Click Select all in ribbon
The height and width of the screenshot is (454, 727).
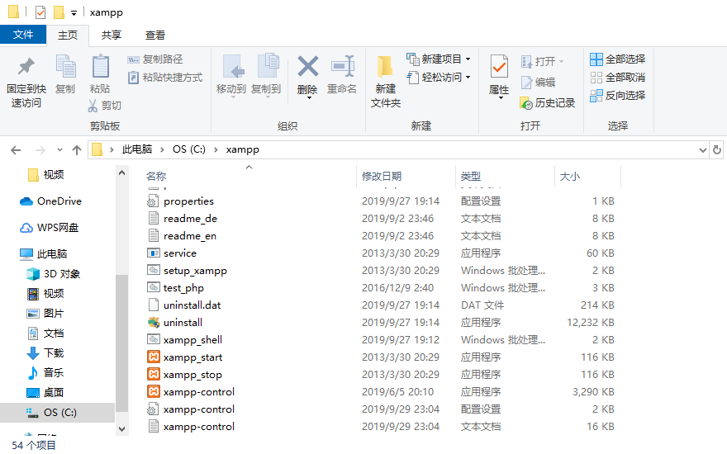point(618,59)
